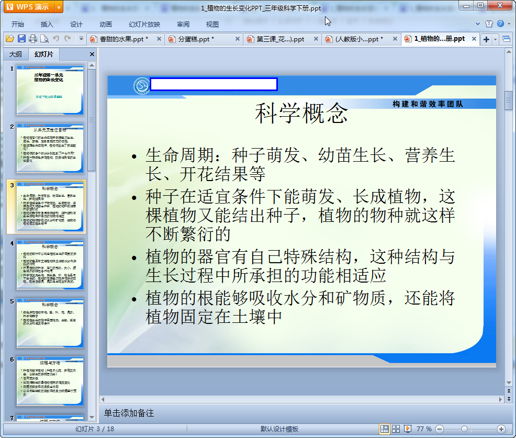Switch to Normal view icon in status bar
The width and height of the screenshot is (516, 438).
point(384,429)
